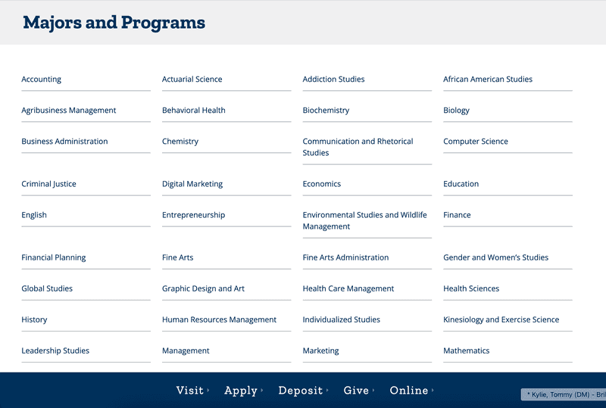Select Behavioral Health program

[x=194, y=110]
